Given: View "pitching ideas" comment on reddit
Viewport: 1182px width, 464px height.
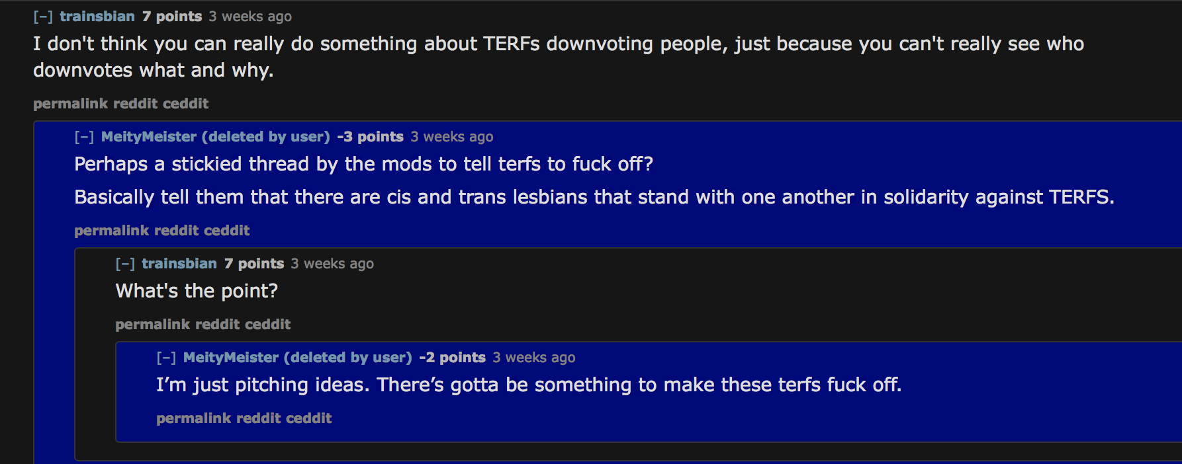Looking at the screenshot, I should click(259, 418).
